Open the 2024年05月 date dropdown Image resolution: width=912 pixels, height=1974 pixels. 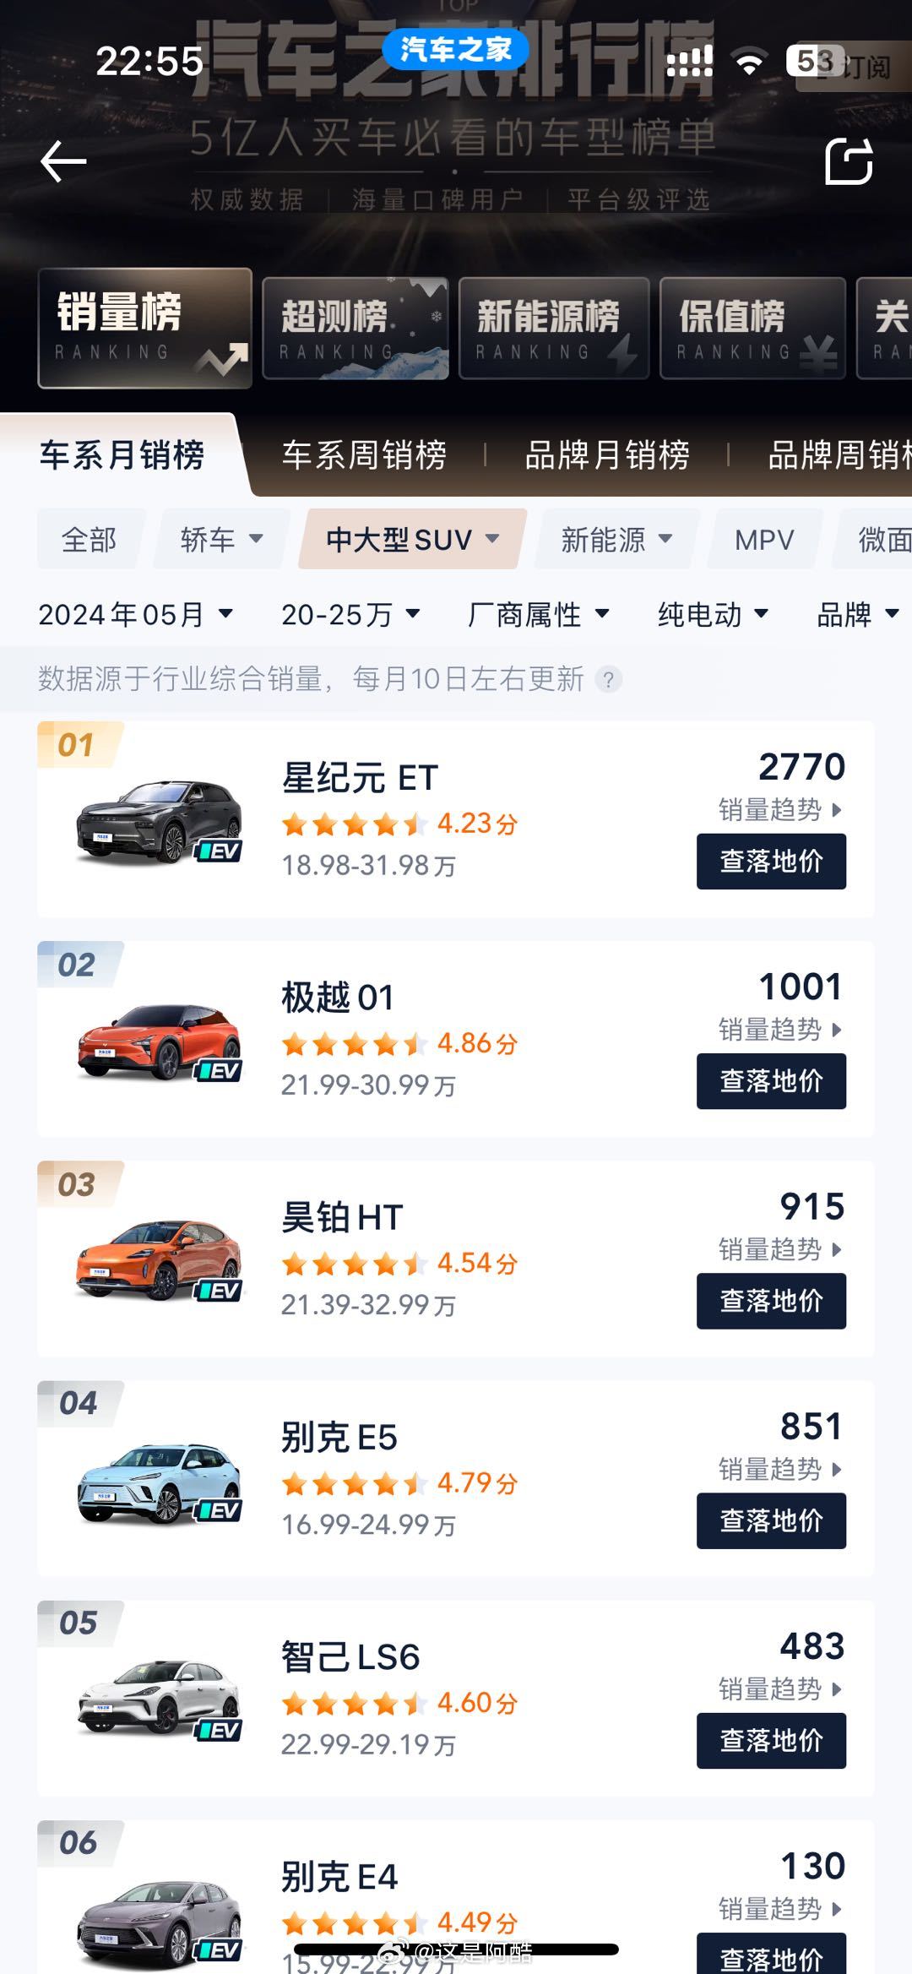coord(135,614)
